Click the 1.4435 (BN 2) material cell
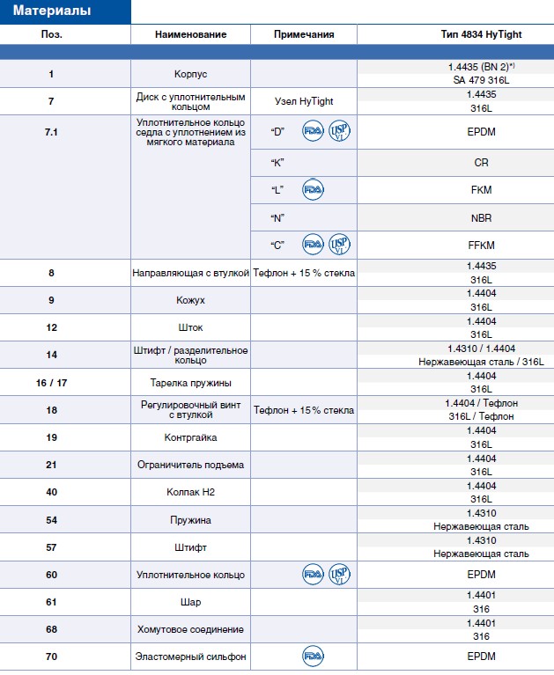This screenshot has width=554, height=675. (x=481, y=67)
